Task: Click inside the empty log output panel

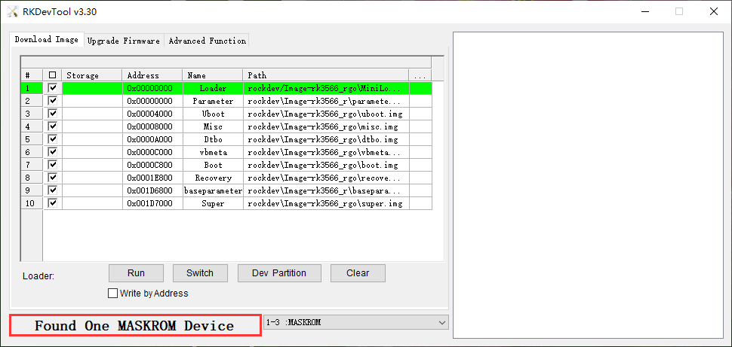Action: click(x=589, y=185)
